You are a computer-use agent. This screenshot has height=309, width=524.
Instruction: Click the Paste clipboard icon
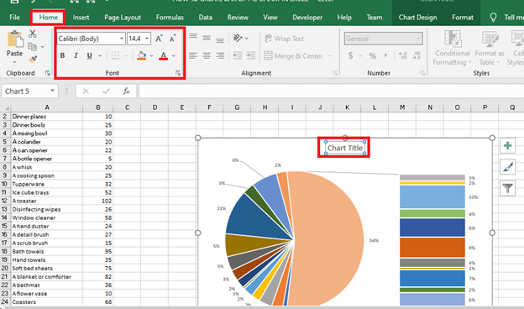[15, 39]
